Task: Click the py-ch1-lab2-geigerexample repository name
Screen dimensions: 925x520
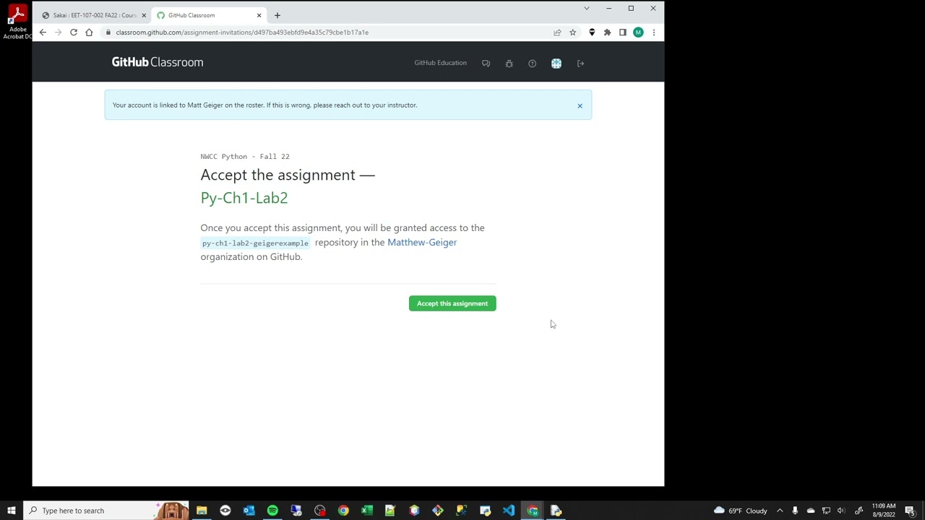Action: pos(255,243)
